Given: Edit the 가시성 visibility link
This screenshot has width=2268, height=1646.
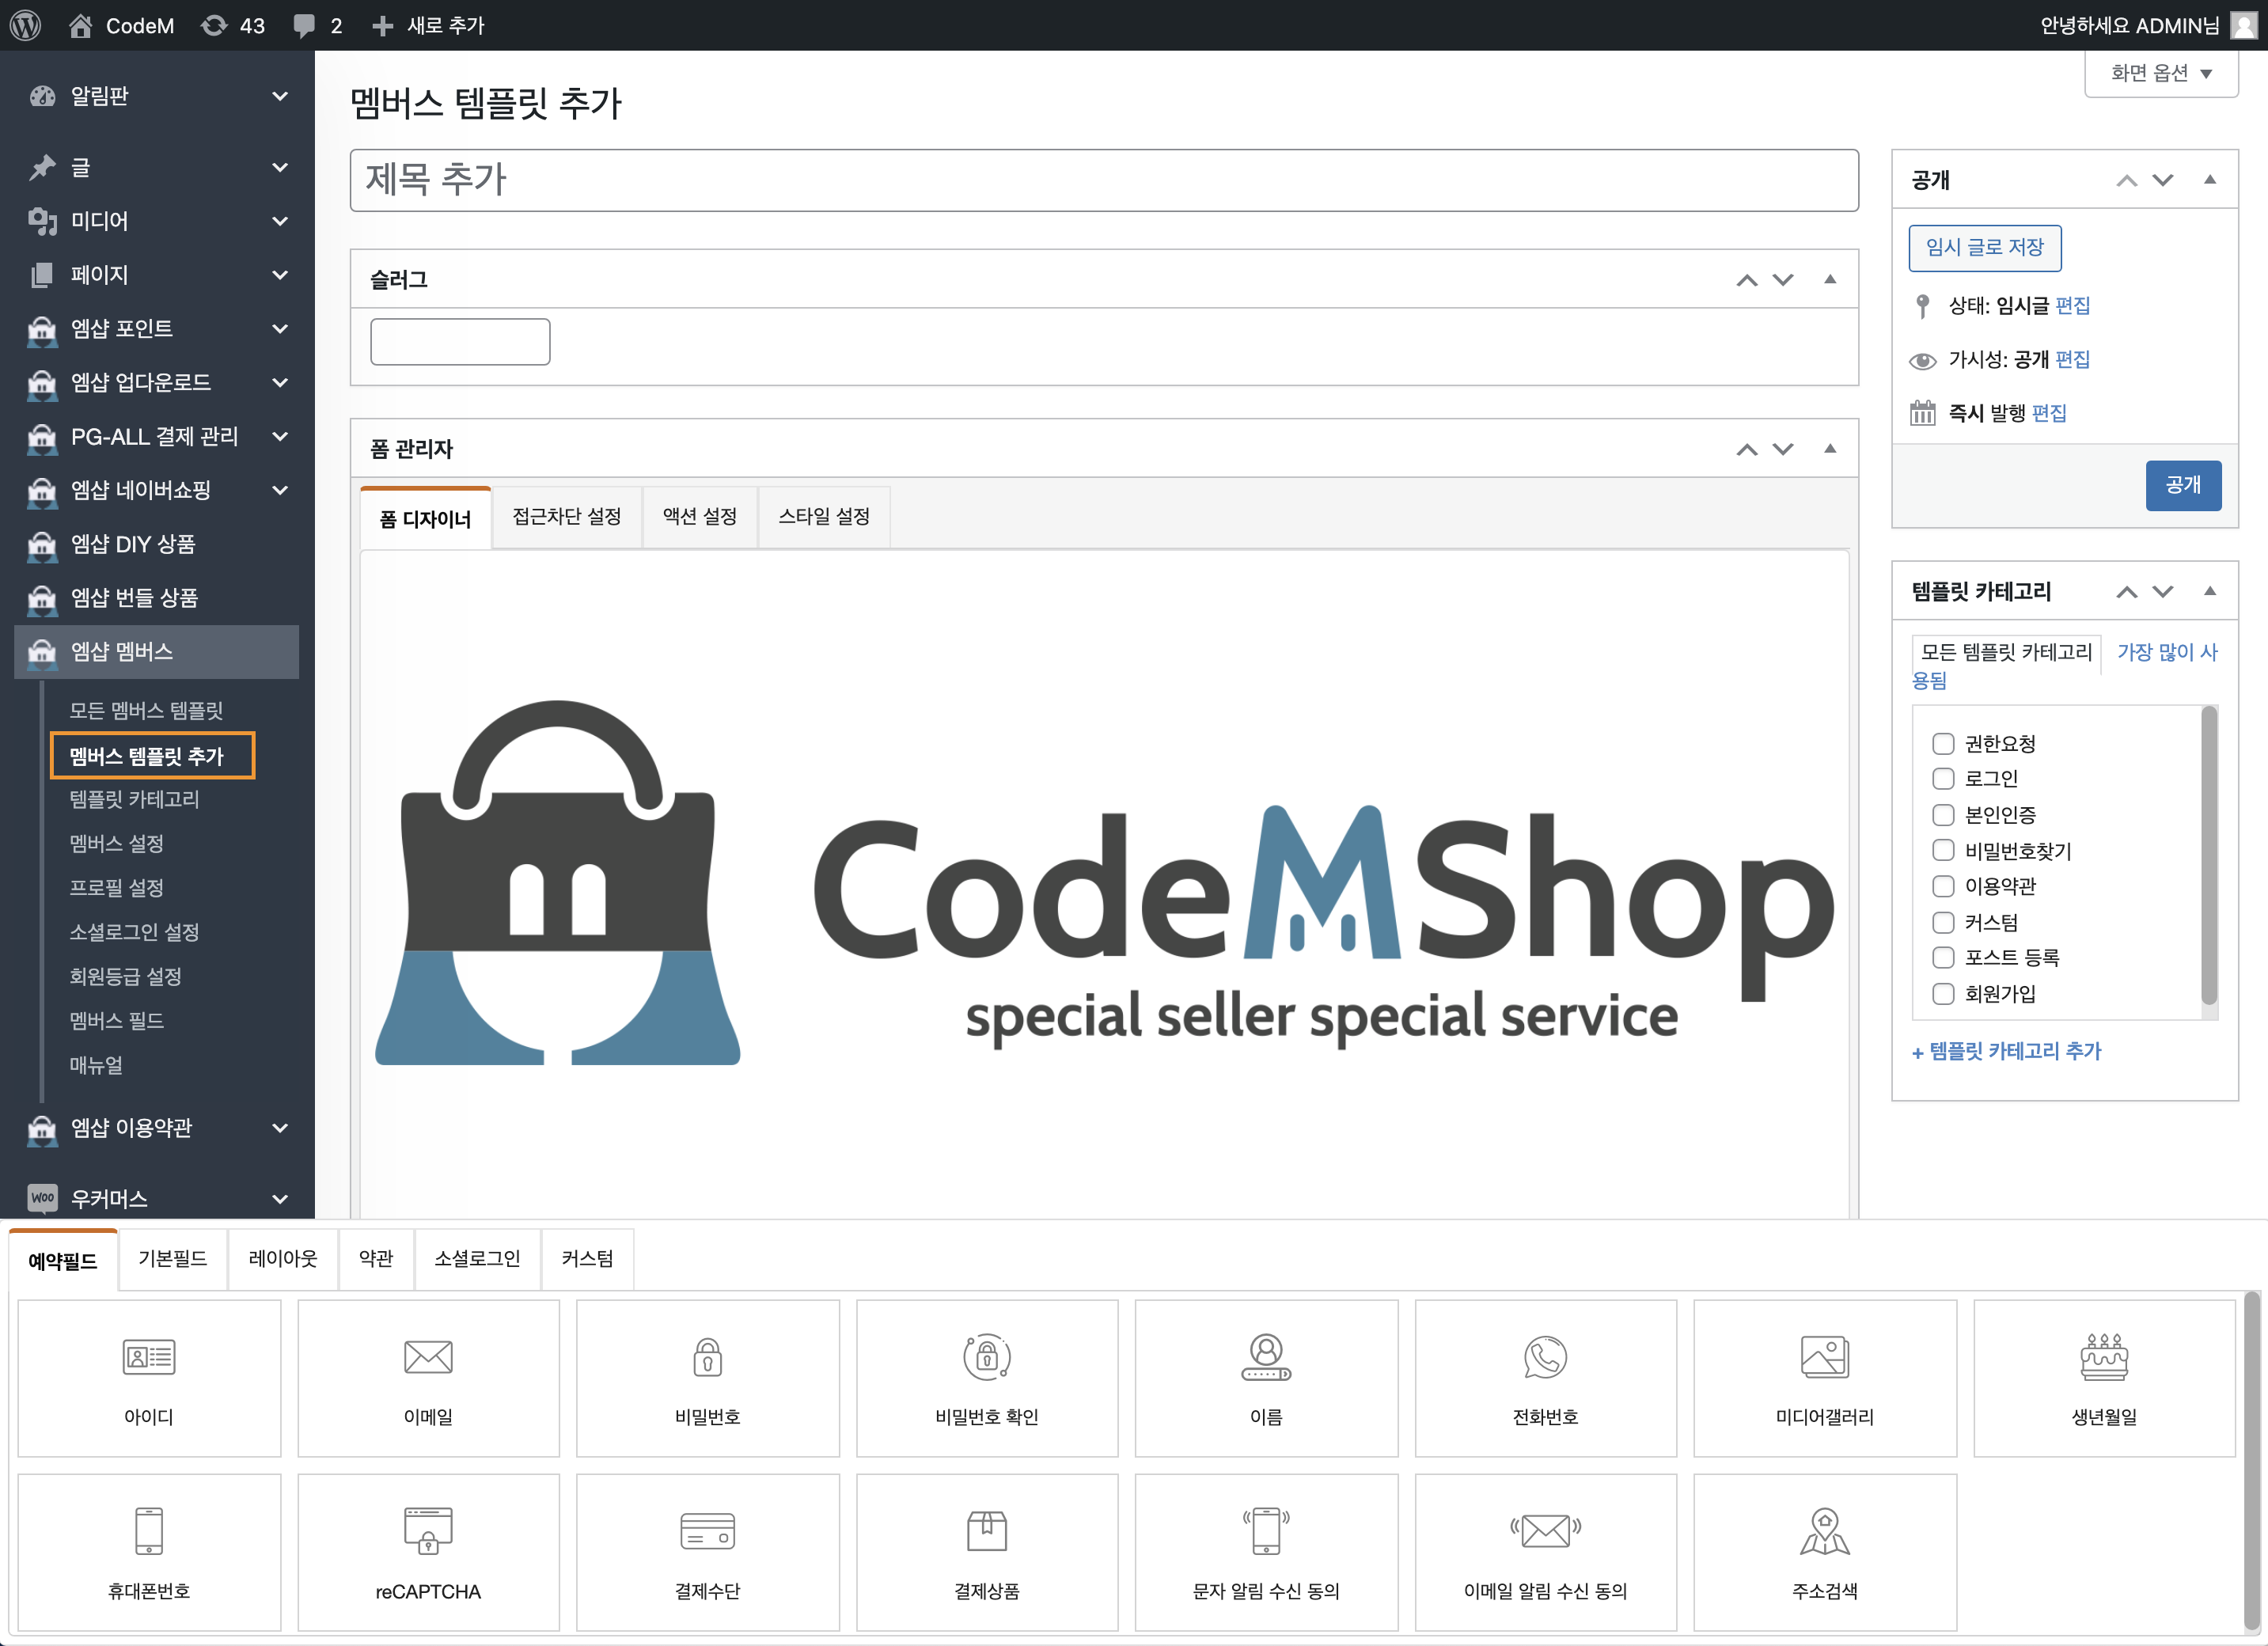Looking at the screenshot, I should tap(2072, 360).
